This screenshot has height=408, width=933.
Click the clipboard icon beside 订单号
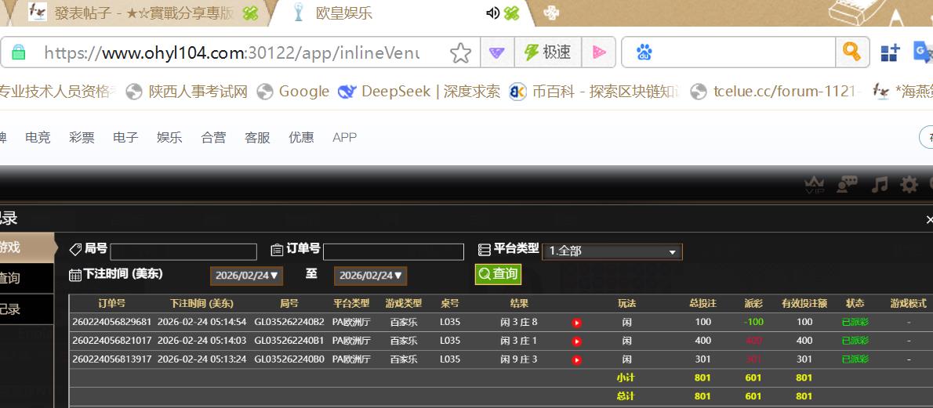277,250
